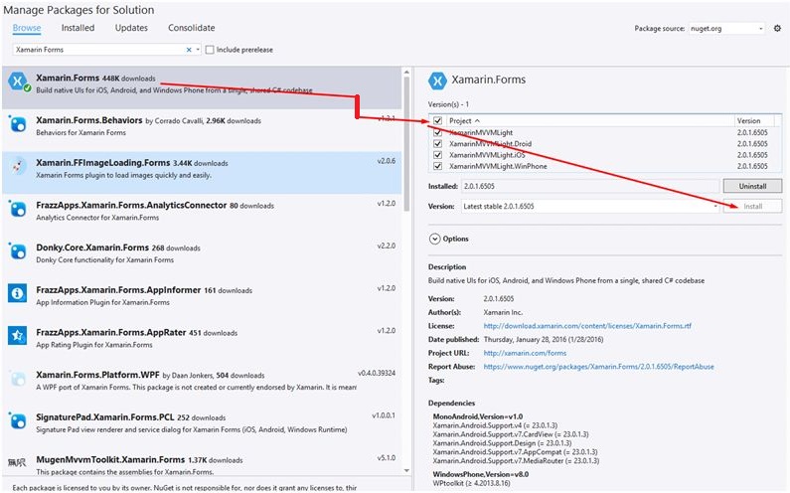Click the Xamarin.Forms.Platform.WPF package icon

click(x=18, y=379)
